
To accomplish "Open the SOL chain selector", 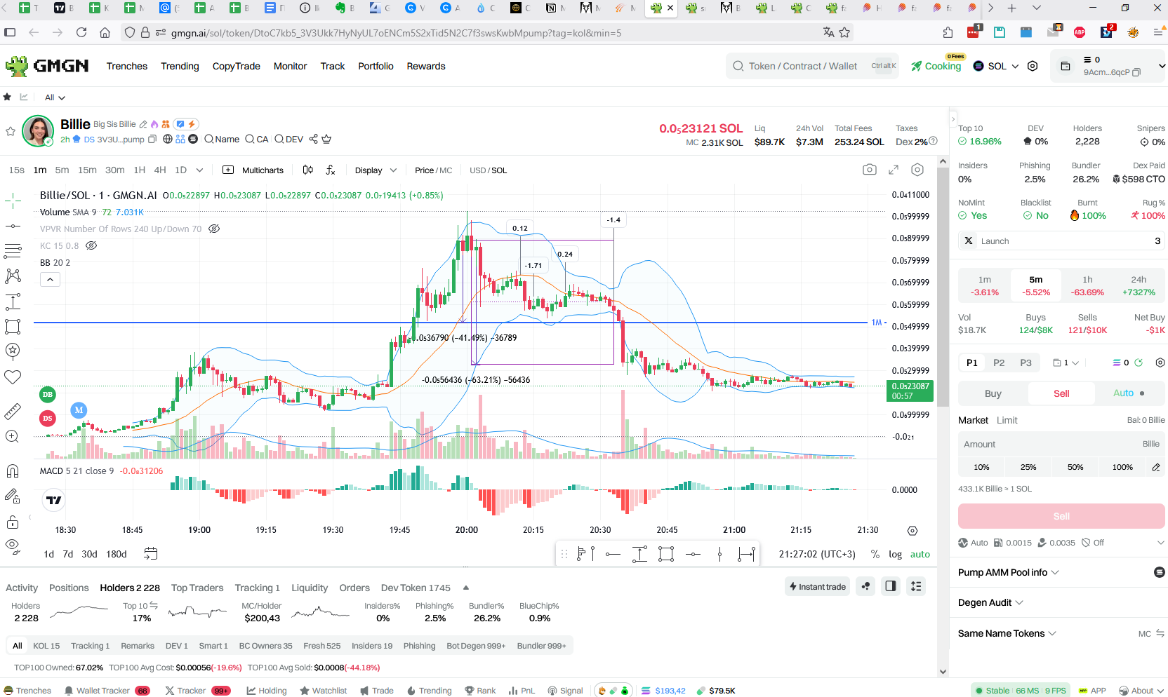I will tap(996, 66).
